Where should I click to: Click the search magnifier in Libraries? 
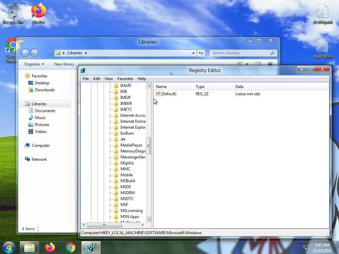273,53
